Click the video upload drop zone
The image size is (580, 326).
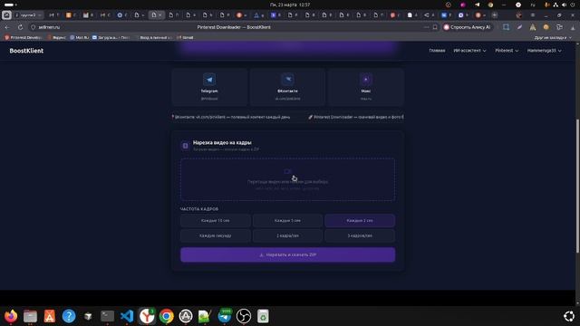(287, 179)
